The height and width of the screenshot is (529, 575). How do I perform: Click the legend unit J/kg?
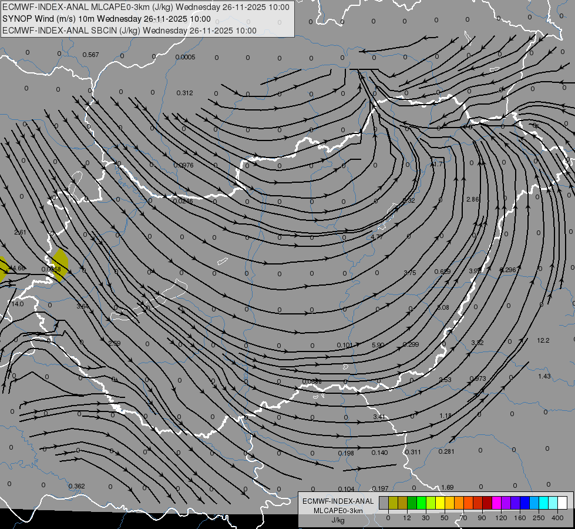pos(338,520)
